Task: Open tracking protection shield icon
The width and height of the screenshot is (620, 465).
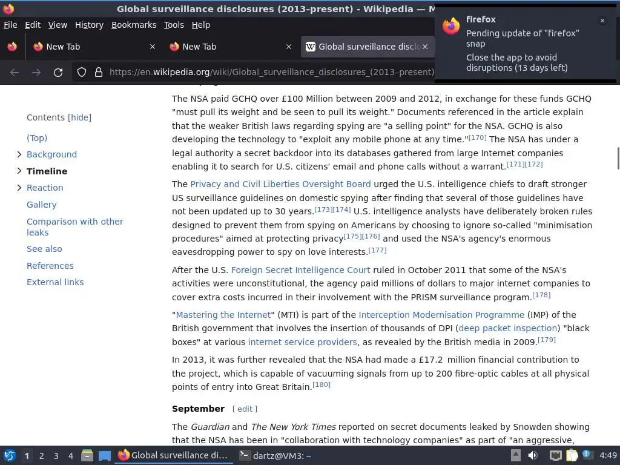Action: 82,72
